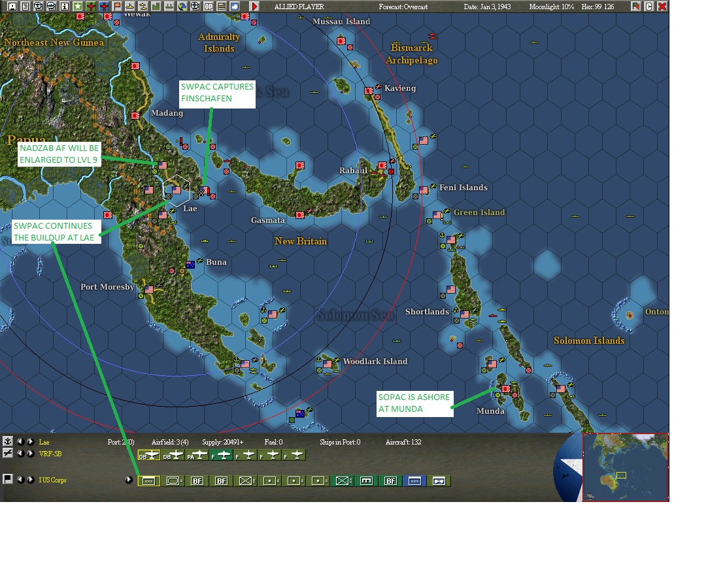The height and width of the screenshot is (587, 708).
Task: Click the VRF-5B unit name
Action: (50, 454)
